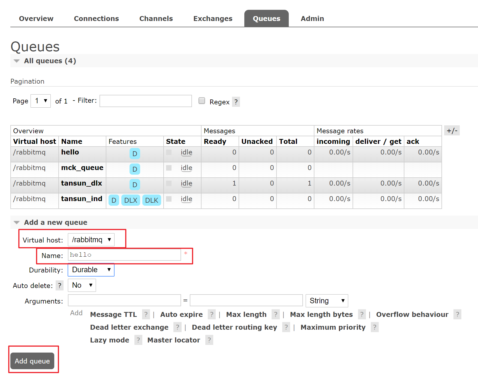The image size is (478, 376).
Task: Focus the Arguments value input field
Action: 246,300
